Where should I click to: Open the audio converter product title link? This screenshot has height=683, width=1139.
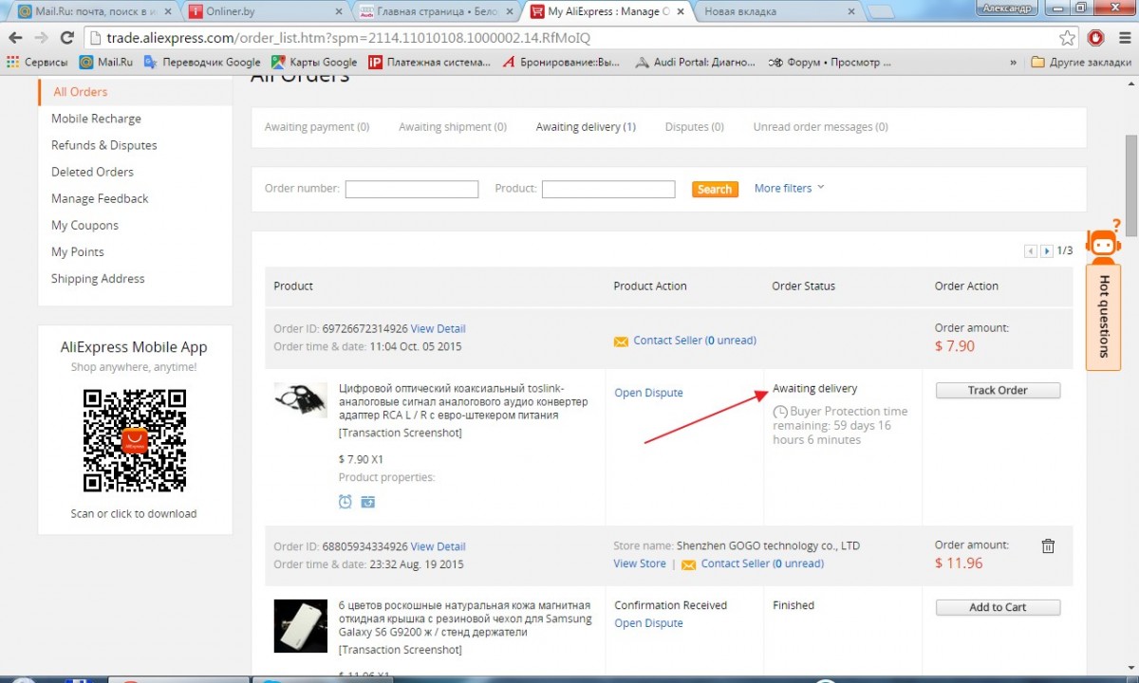pyautogui.click(x=463, y=402)
